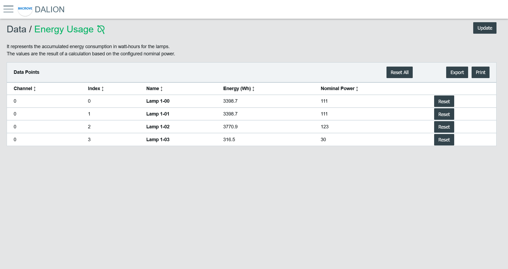
Task: Click Reset All energy counters
Action: (x=399, y=72)
